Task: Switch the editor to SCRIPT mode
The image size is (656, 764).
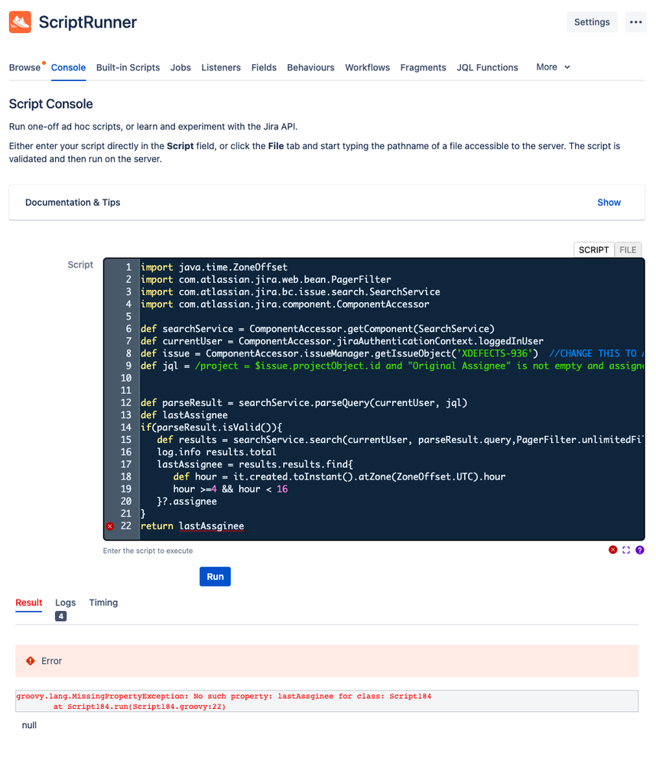Action: click(593, 250)
